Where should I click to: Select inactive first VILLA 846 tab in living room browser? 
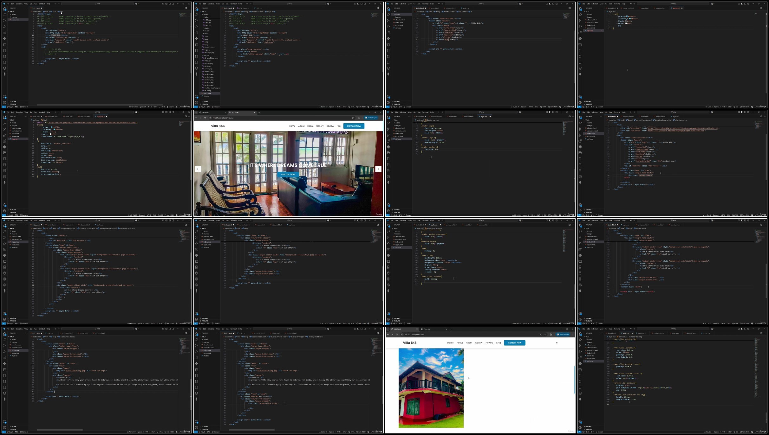[211, 112]
